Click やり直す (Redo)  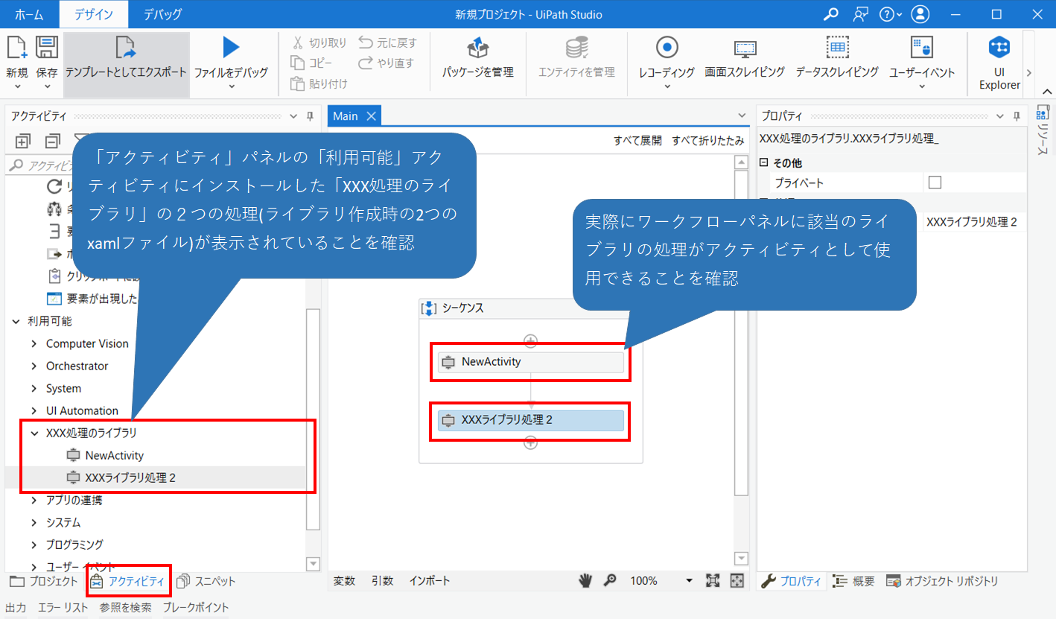387,63
